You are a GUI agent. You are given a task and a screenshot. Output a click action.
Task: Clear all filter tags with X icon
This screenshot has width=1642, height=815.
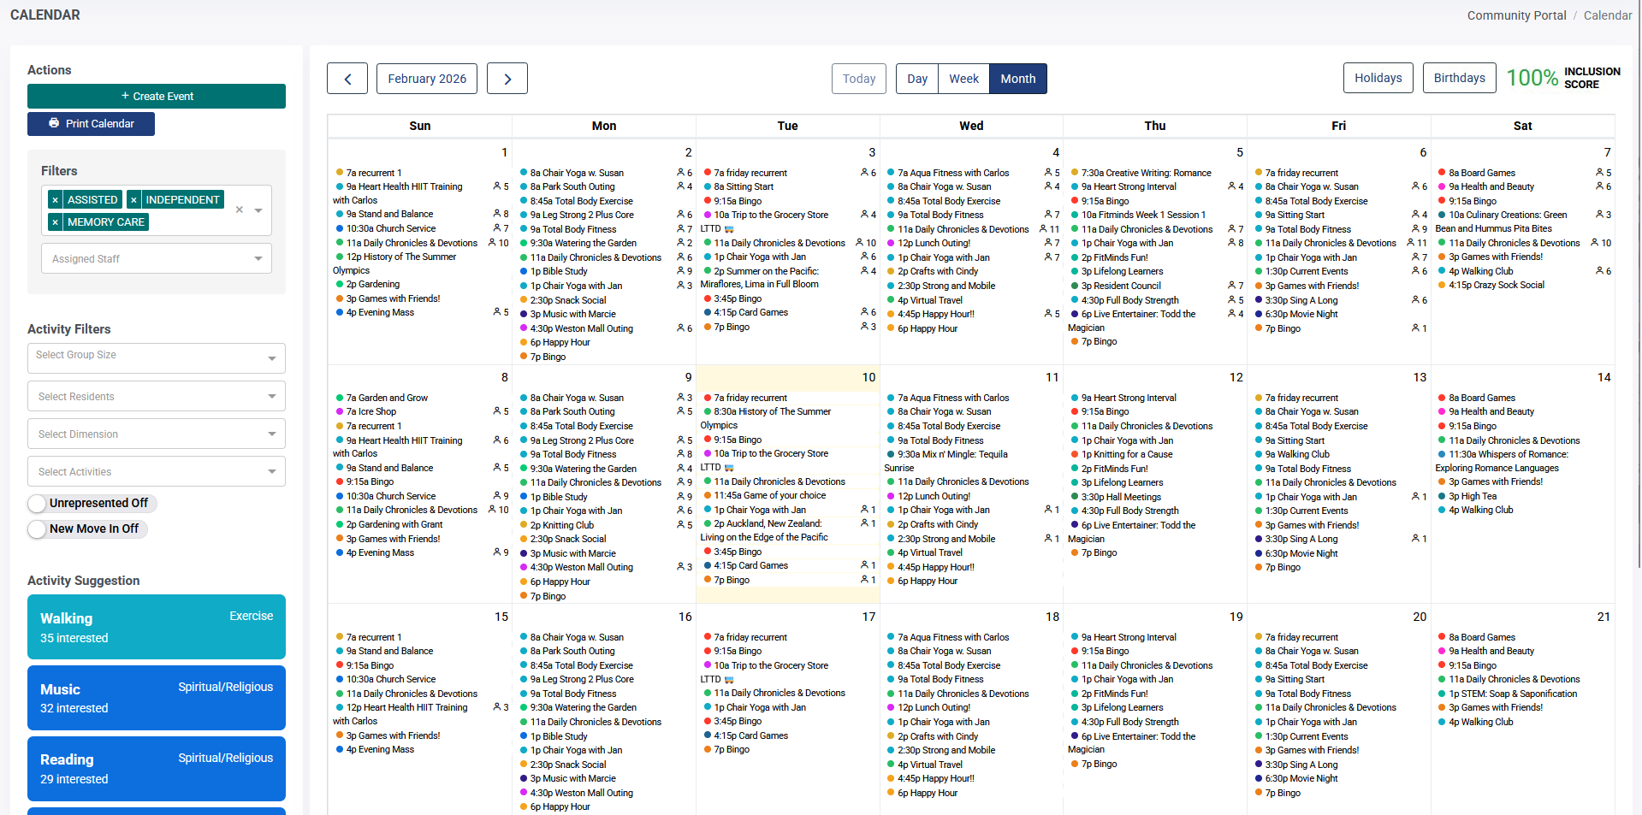[x=240, y=210]
